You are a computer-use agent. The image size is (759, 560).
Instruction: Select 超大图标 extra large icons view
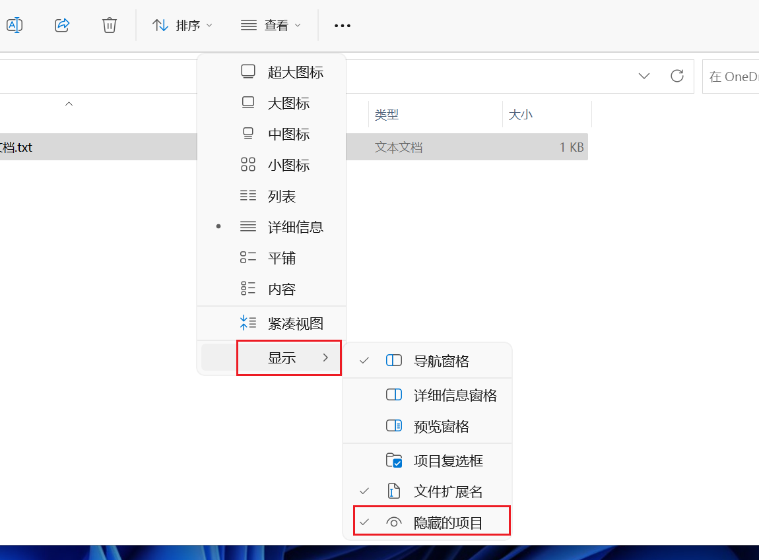[294, 73]
